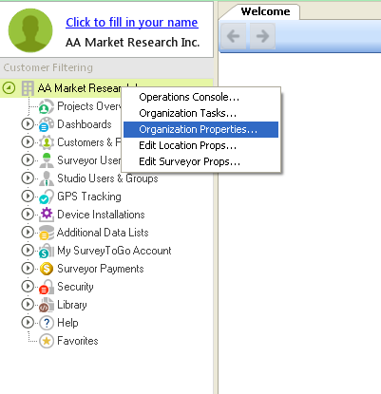
Task: Click the Library code file icon
Action: pos(47,305)
